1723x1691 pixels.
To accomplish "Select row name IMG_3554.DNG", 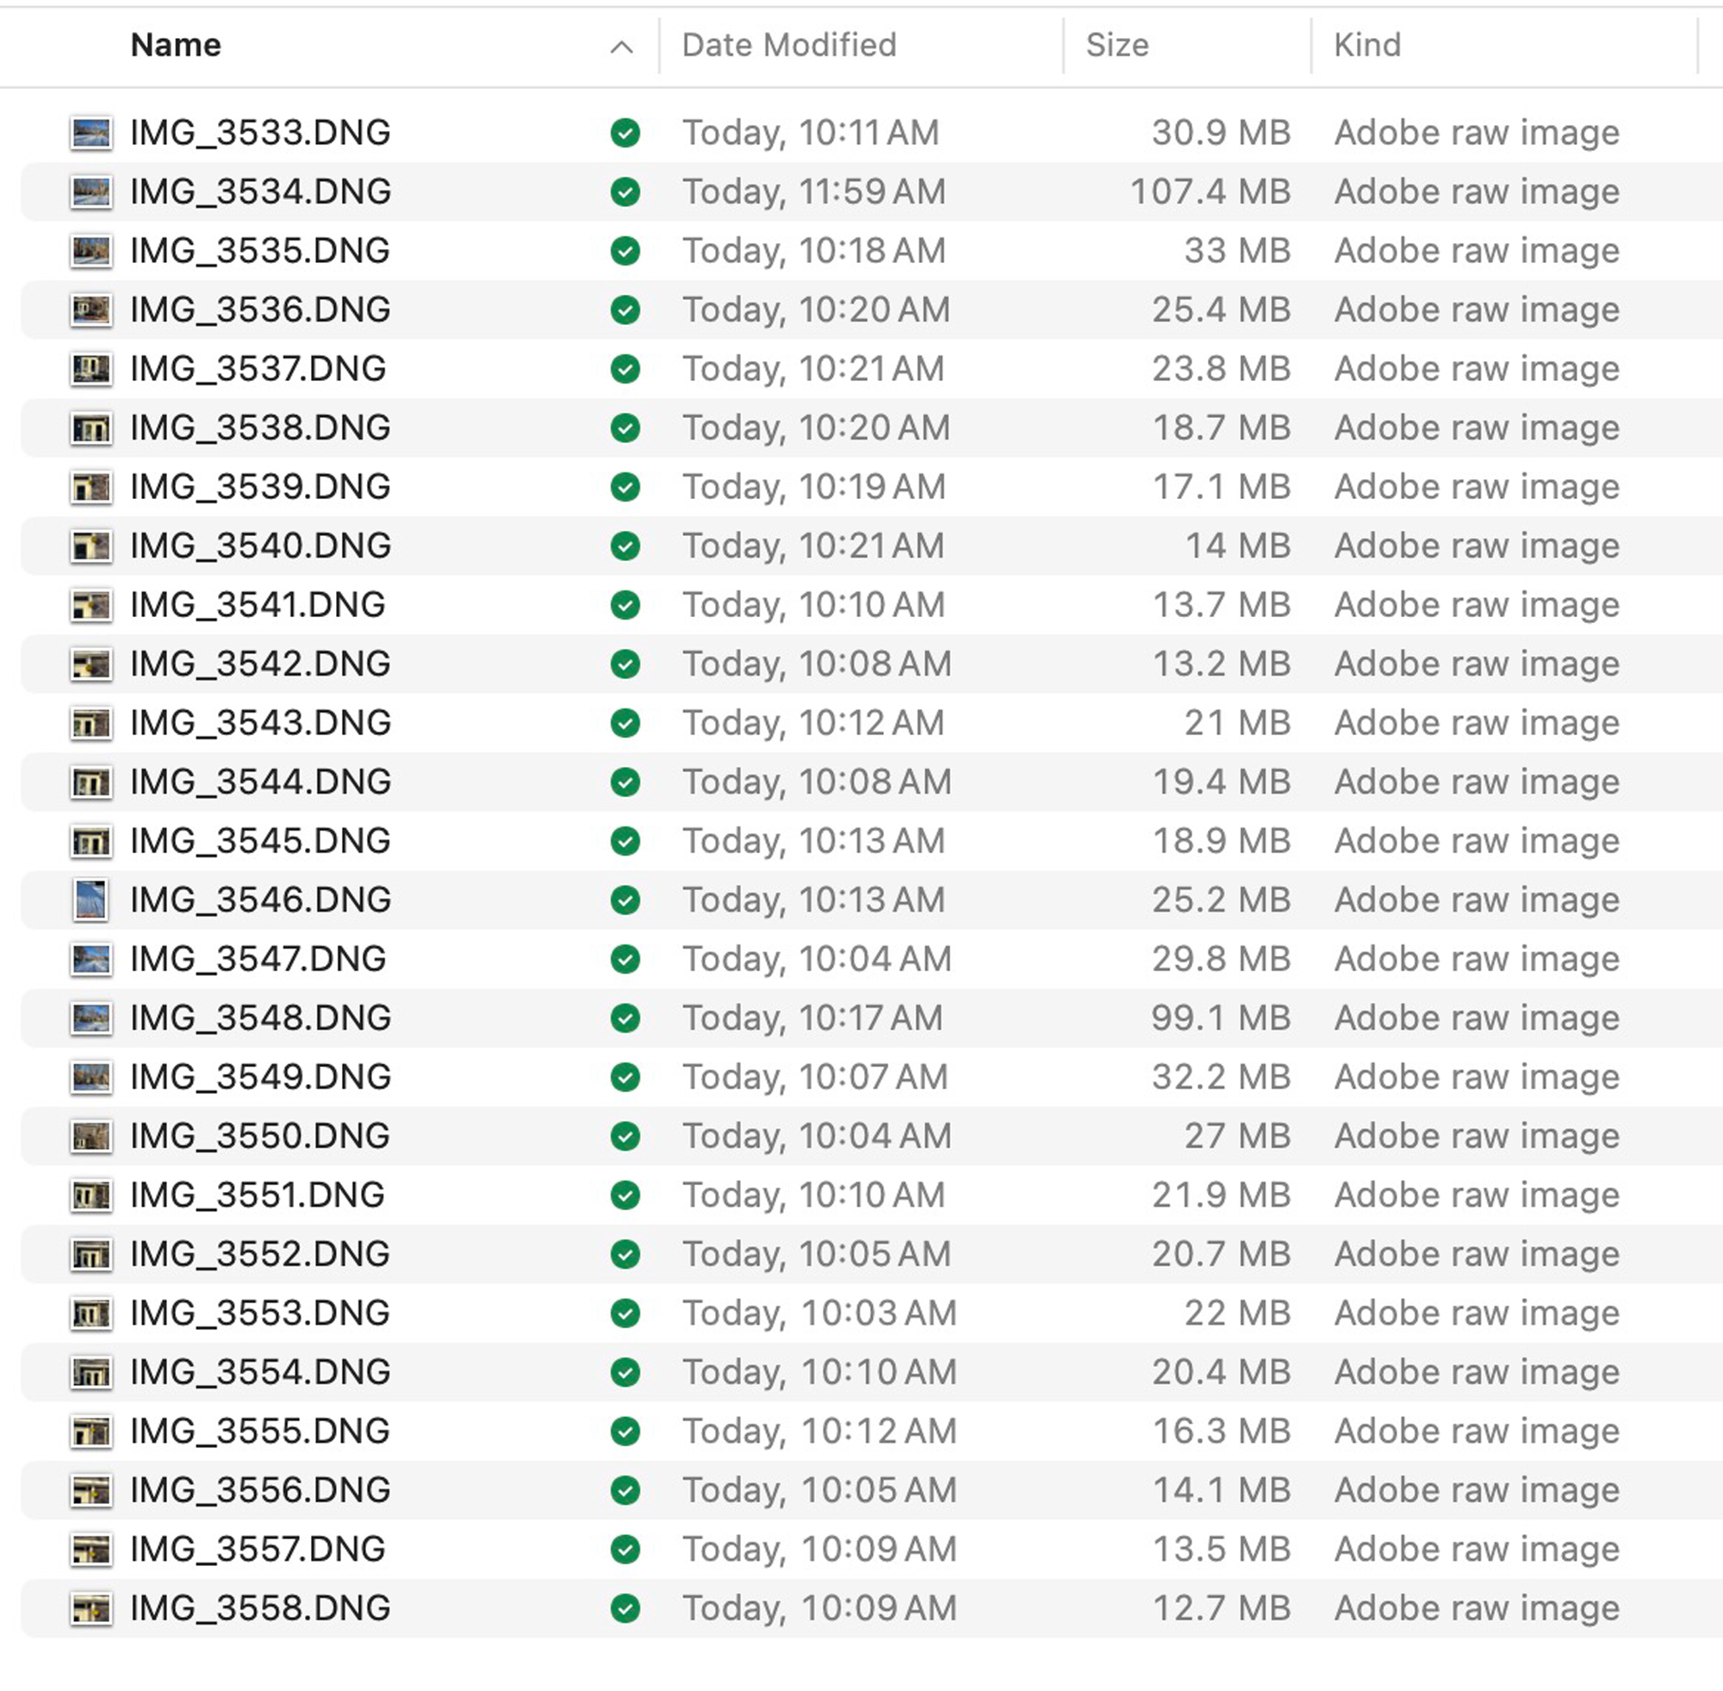I will (x=261, y=1372).
